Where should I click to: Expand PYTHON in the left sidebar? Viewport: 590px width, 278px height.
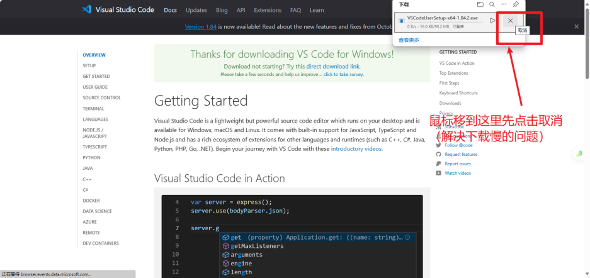tap(91, 158)
